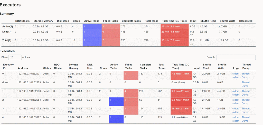Click address 192.168.0.101:62984
This screenshot has width=263, height=125.
click(x=29, y=100)
